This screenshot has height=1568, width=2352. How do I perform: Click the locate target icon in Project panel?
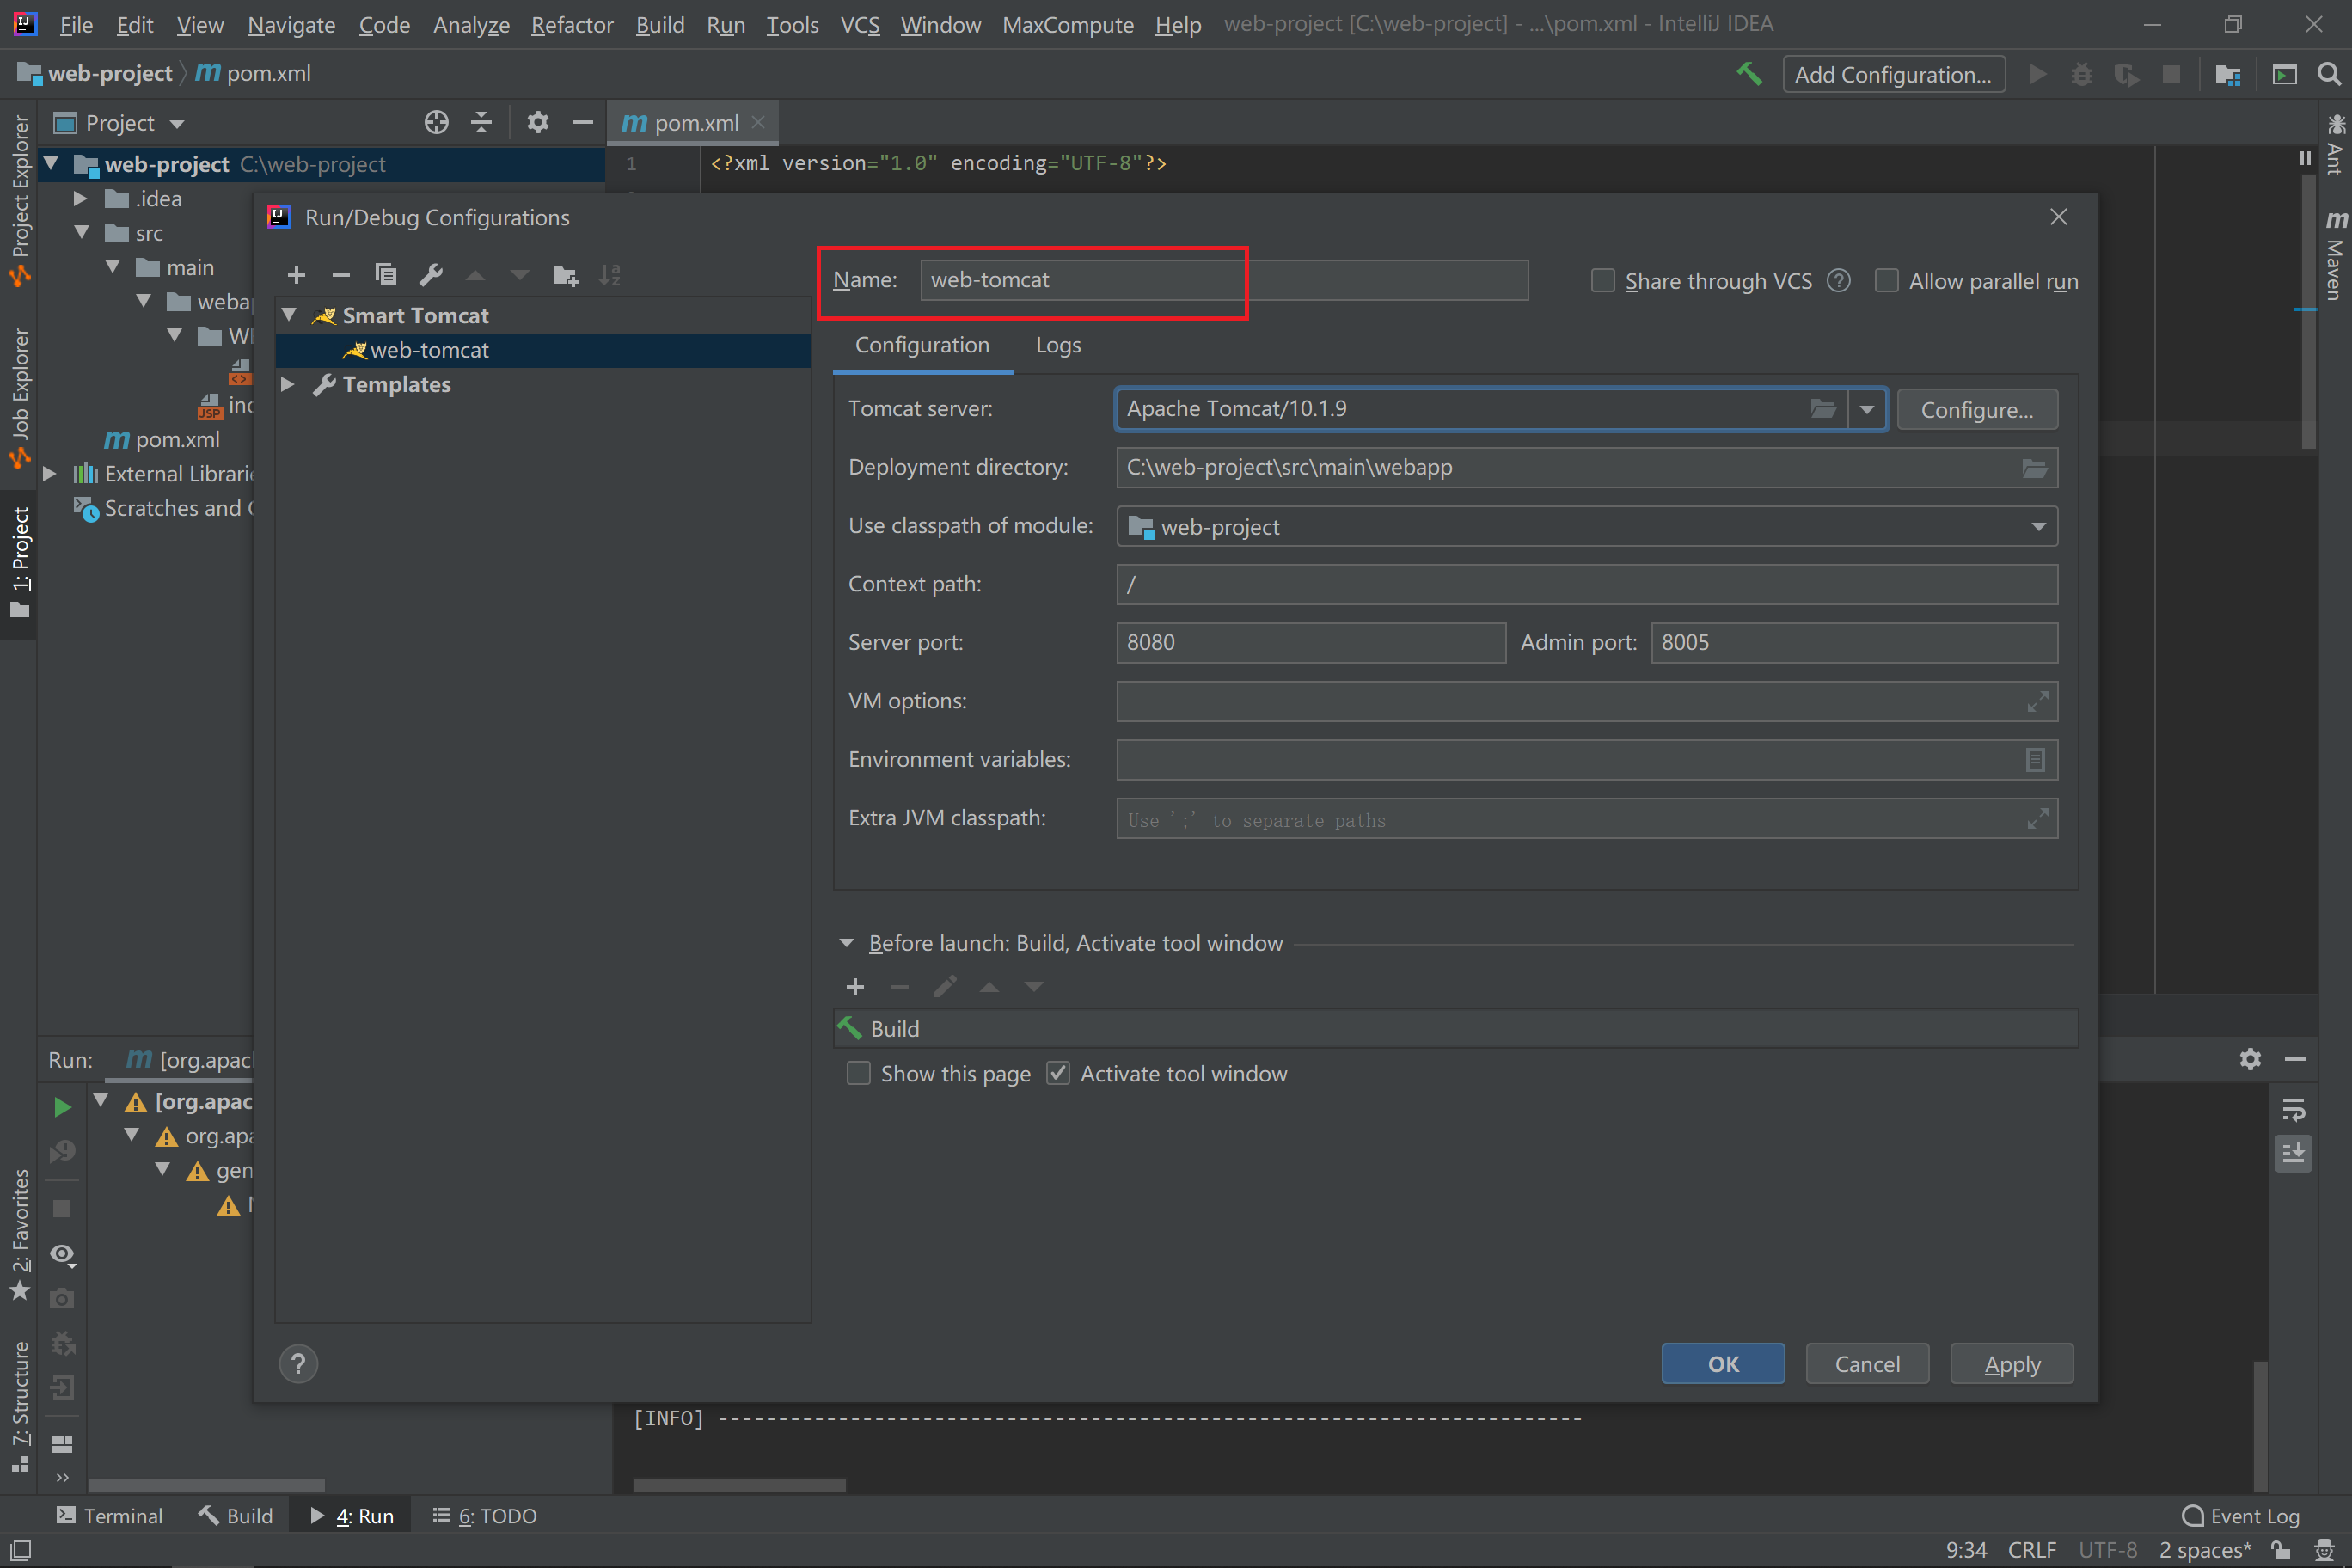click(x=436, y=123)
